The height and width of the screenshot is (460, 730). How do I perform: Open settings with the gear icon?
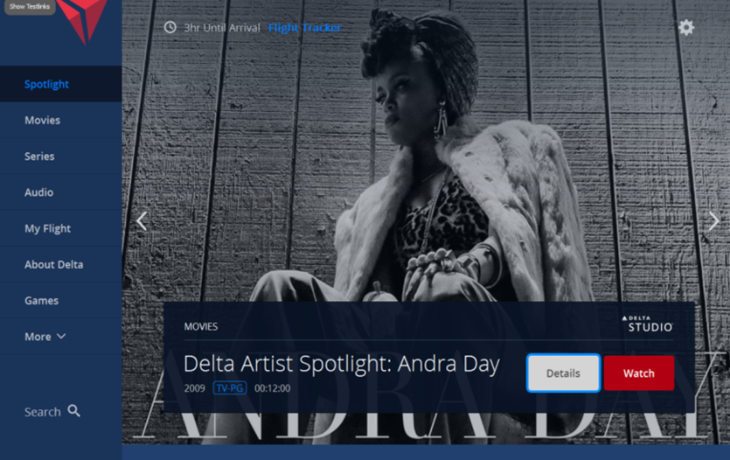pyautogui.click(x=685, y=27)
